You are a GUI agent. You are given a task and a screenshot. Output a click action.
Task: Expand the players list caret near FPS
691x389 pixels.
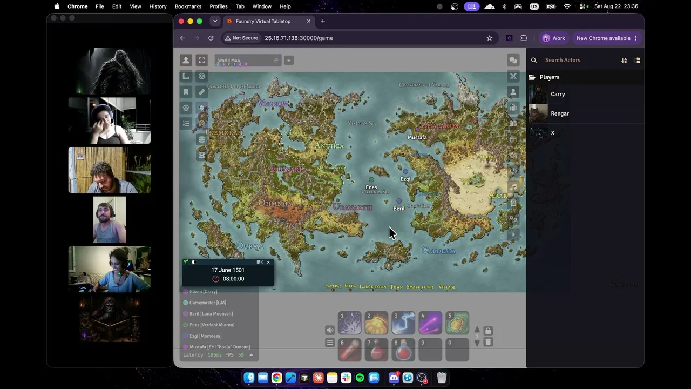(251, 355)
